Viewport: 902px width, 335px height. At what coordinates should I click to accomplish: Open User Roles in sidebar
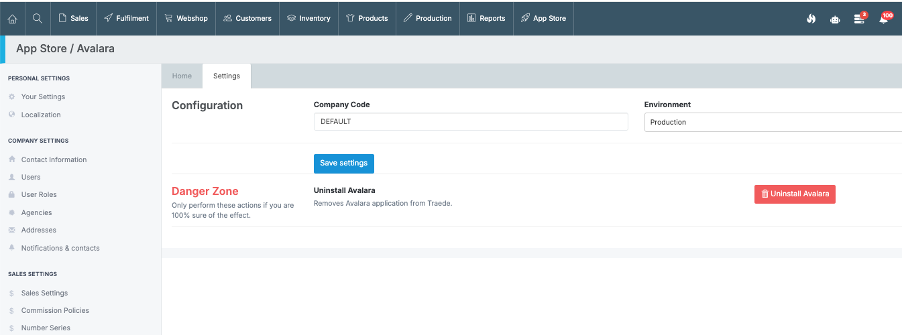(x=39, y=194)
